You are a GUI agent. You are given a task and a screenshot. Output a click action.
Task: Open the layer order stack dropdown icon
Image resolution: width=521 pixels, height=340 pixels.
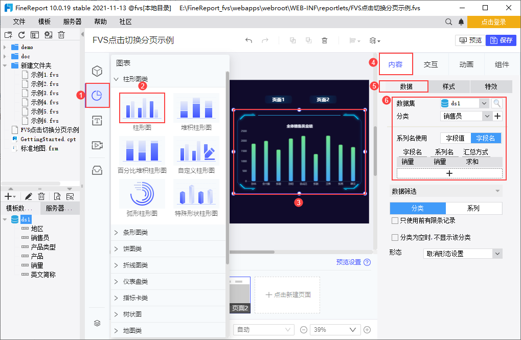(375, 40)
